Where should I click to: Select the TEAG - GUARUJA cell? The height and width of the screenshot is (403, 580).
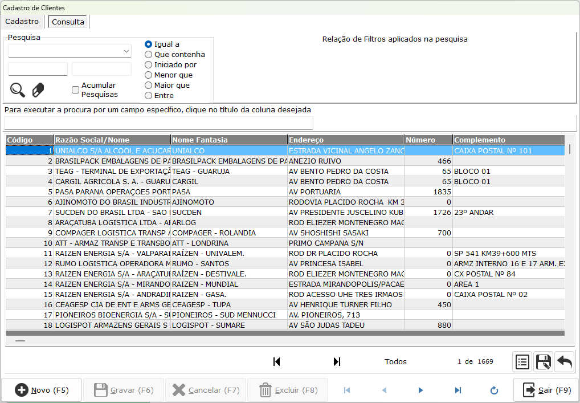pyautogui.click(x=230, y=172)
